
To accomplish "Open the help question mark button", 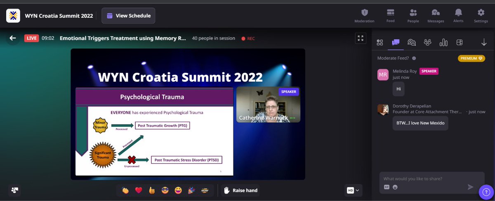I will (486, 192).
